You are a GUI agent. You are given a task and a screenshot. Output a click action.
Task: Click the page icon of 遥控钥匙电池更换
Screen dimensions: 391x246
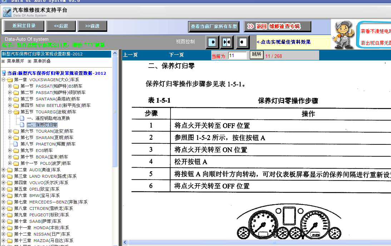click(22, 118)
